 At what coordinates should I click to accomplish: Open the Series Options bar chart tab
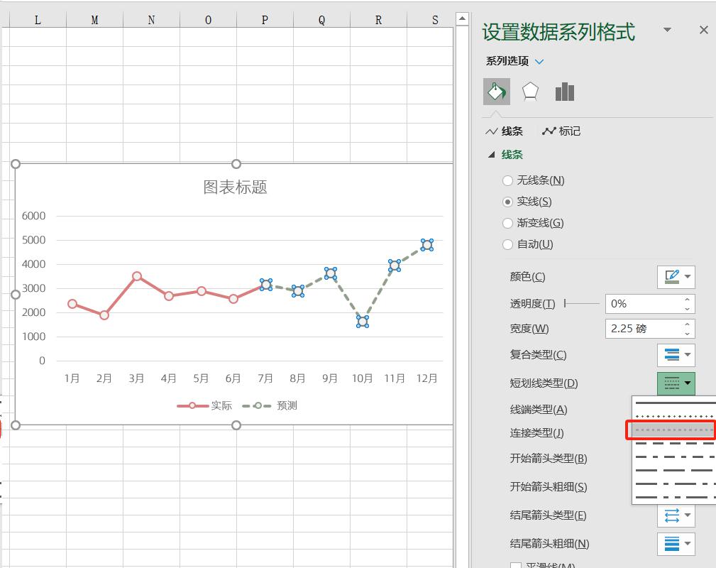coord(564,92)
